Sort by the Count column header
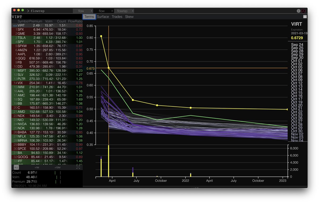This screenshot has width=319, height=203. (x=61, y=21)
